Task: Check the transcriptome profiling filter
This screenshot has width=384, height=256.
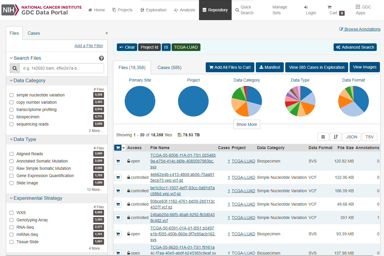Action: (11, 110)
